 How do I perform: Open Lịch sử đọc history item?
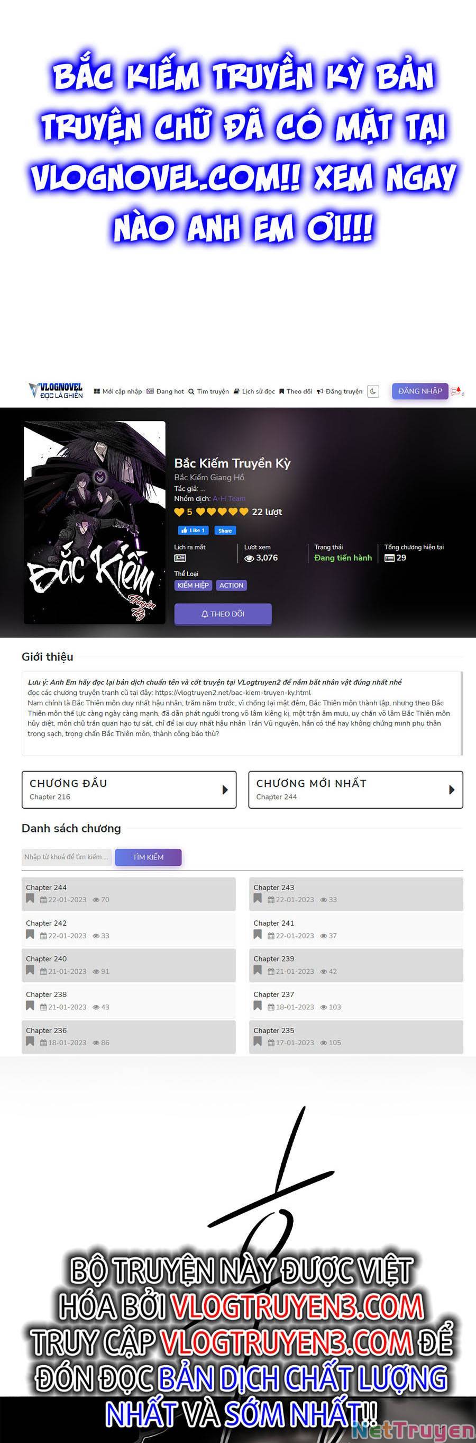pos(254,391)
